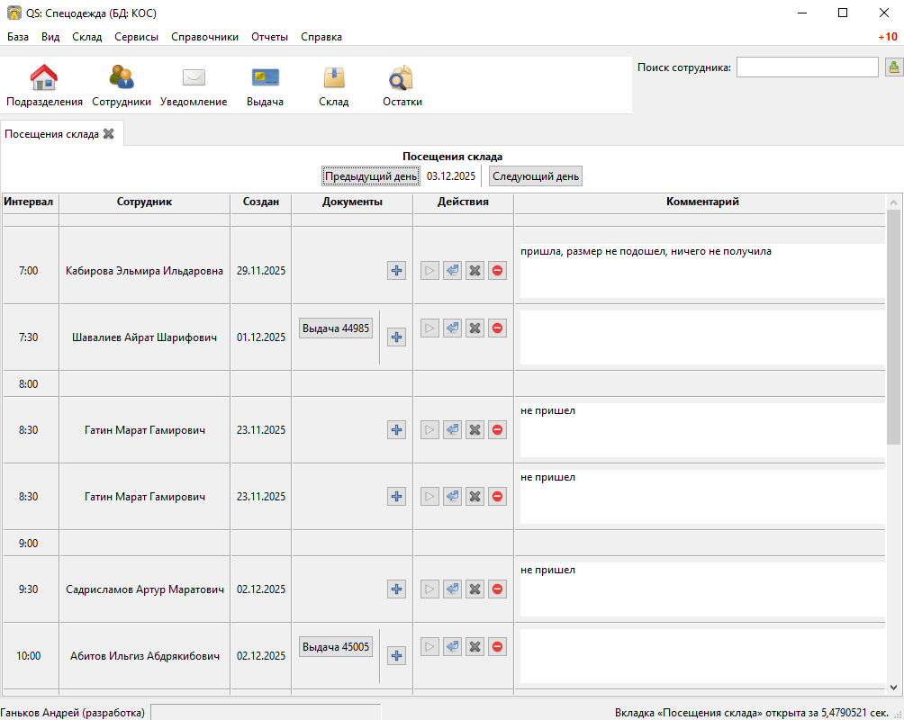
Task: Open document Выдача 44985
Action: [x=336, y=328]
